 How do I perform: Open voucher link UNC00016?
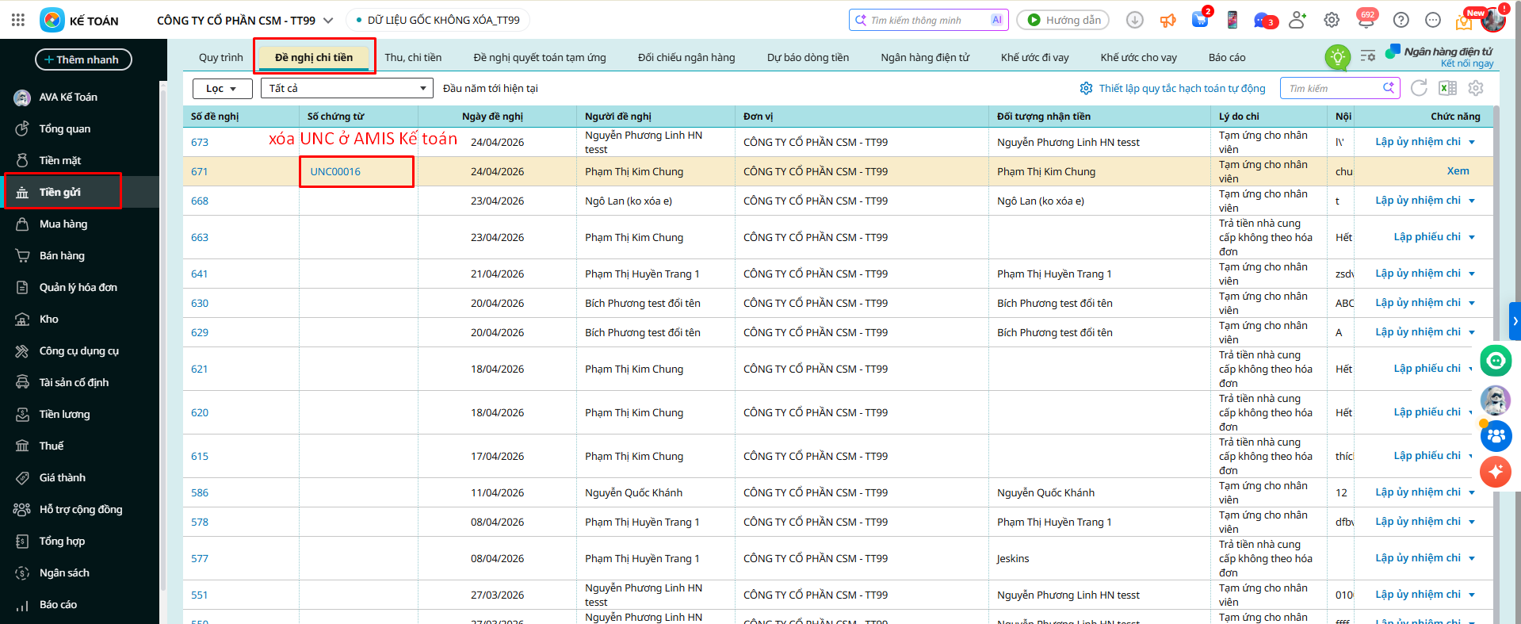coord(335,171)
